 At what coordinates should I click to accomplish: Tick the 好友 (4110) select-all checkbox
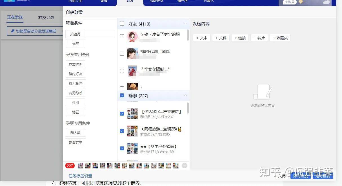tap(122, 24)
